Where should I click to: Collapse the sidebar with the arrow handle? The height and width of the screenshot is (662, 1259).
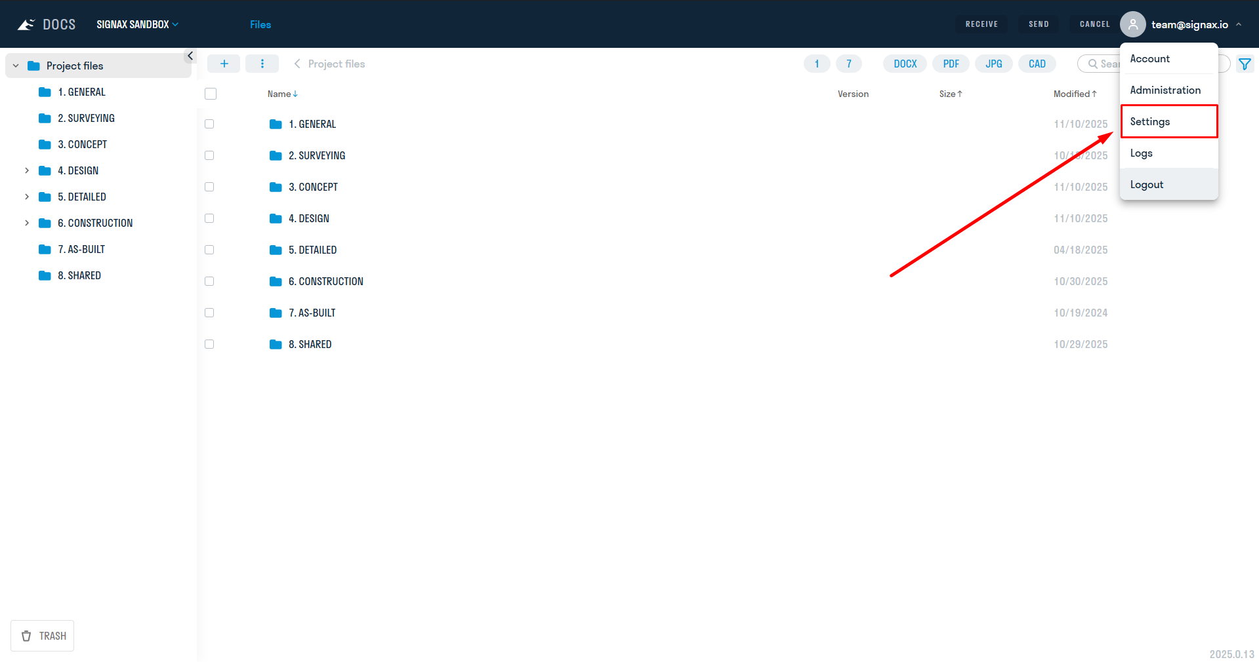click(190, 56)
